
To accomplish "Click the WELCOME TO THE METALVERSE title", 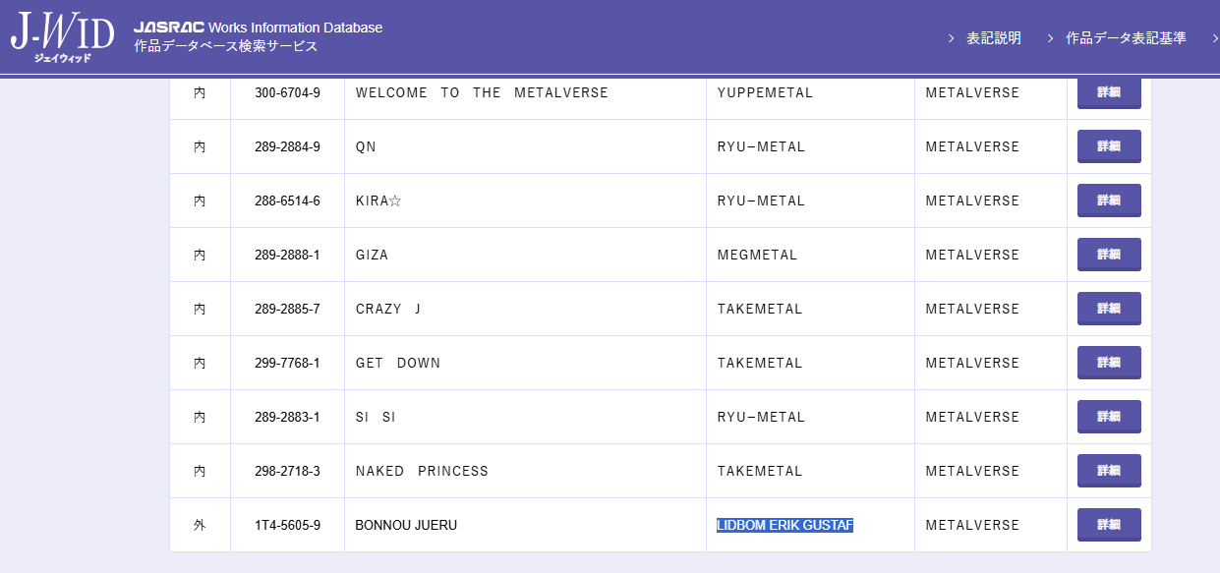I will click(x=482, y=92).
